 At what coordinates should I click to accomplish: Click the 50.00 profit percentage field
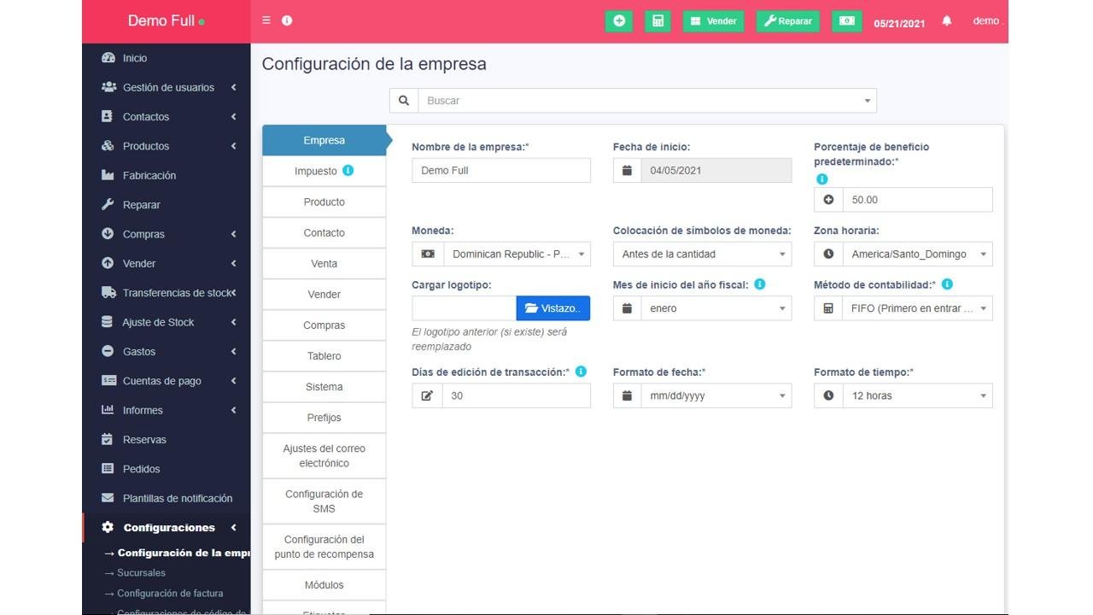tap(918, 200)
